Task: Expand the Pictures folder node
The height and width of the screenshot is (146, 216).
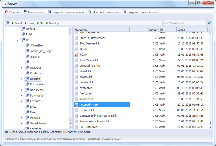Action: (x=21, y=118)
